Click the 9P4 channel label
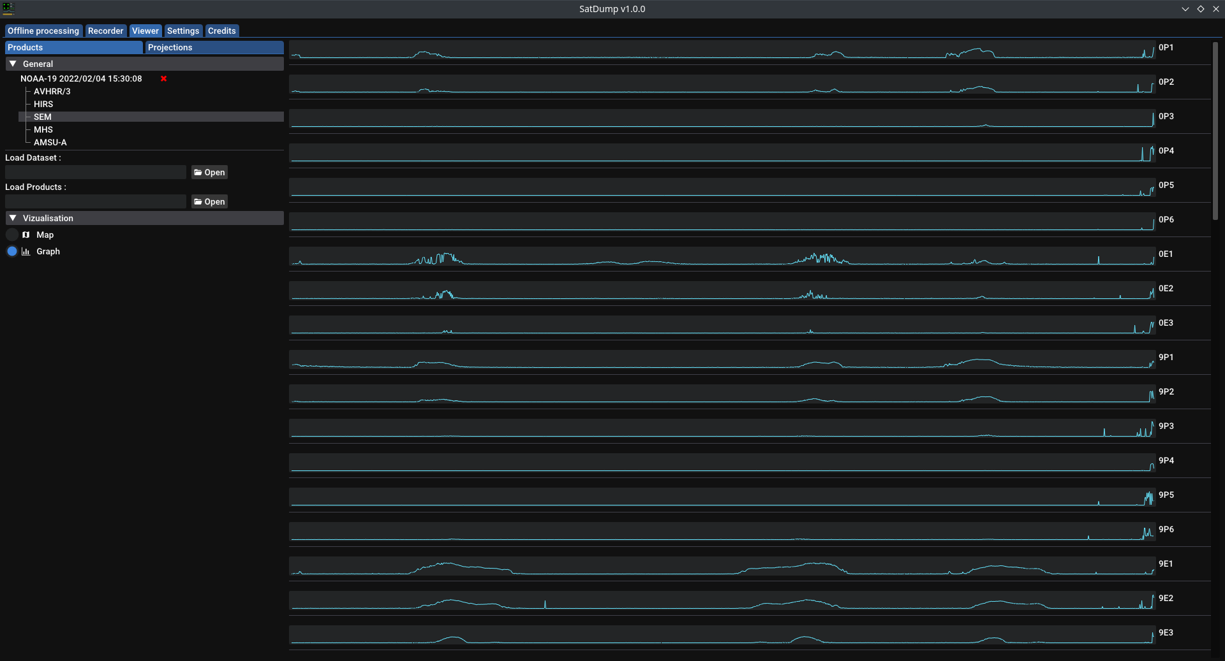This screenshot has height=661, width=1225. pos(1166,460)
